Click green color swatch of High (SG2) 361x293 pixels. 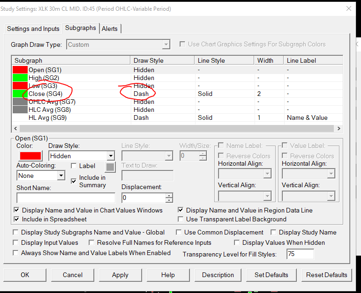pyautogui.click(x=20, y=78)
